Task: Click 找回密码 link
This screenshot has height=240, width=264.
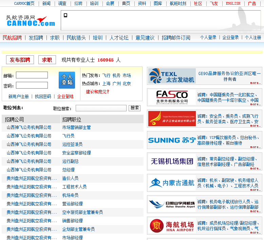Action: click(43, 96)
